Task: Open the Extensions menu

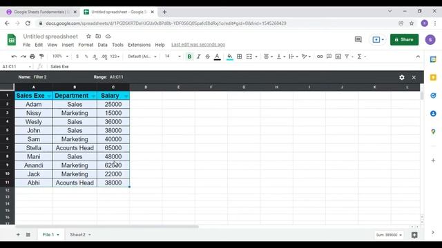Action: 139,45
